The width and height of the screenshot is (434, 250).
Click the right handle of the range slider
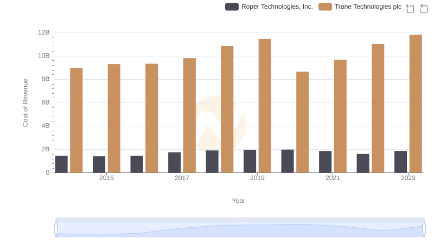[424, 229]
